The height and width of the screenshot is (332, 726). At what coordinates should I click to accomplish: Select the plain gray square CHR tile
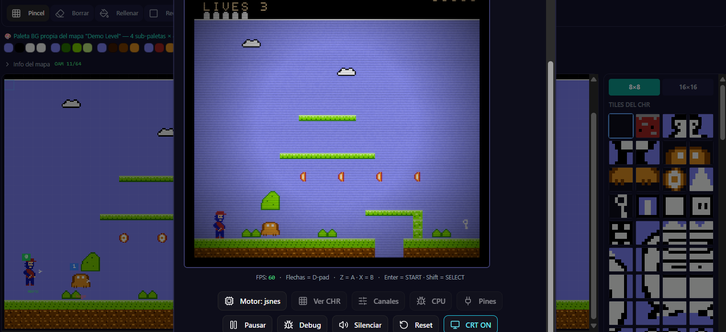click(674, 206)
